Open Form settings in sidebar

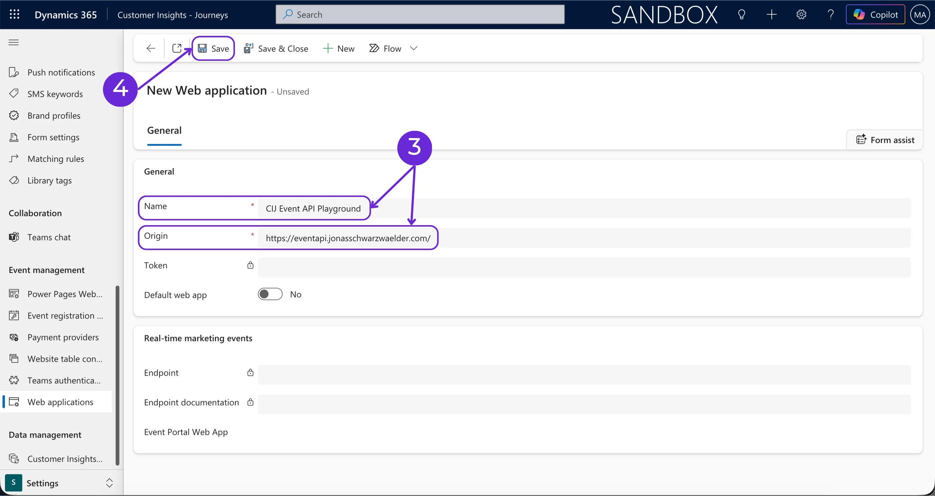tap(56, 137)
